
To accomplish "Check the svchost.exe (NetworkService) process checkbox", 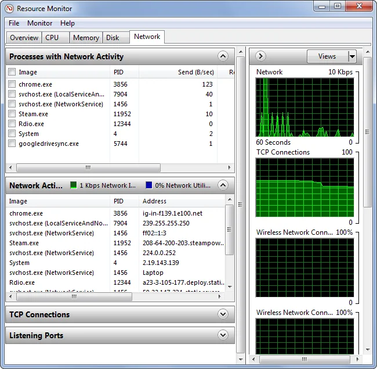I will (12, 104).
